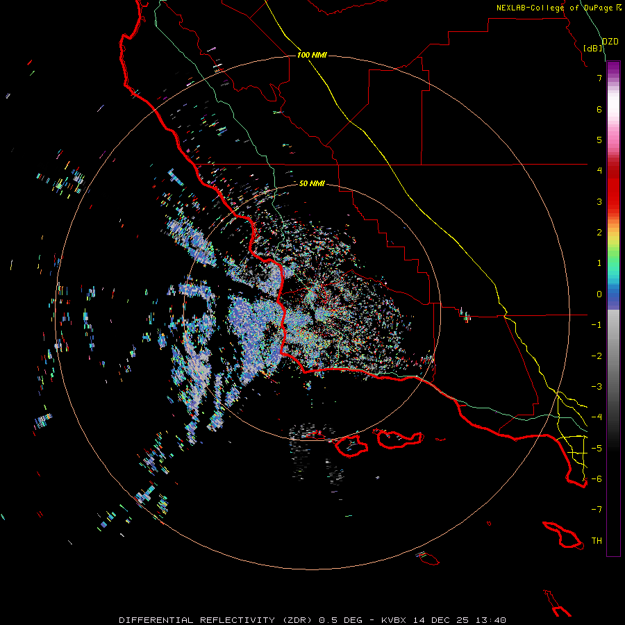Image resolution: width=625 pixels, height=625 pixels.
Task: Click the [dB] unit label
Action: 593,48
